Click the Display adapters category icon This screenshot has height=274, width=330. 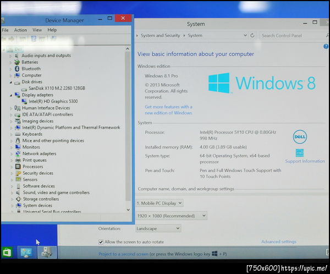[17, 95]
